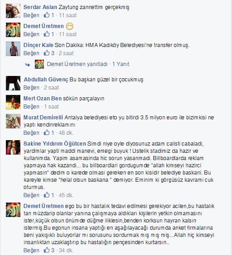Click thumbs-up icon on Demet Üretmen's emoji comment
This screenshot has height=255, width=232.
(47, 34)
